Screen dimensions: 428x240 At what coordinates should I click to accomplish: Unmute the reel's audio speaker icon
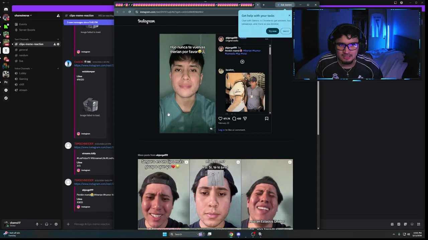point(211,129)
